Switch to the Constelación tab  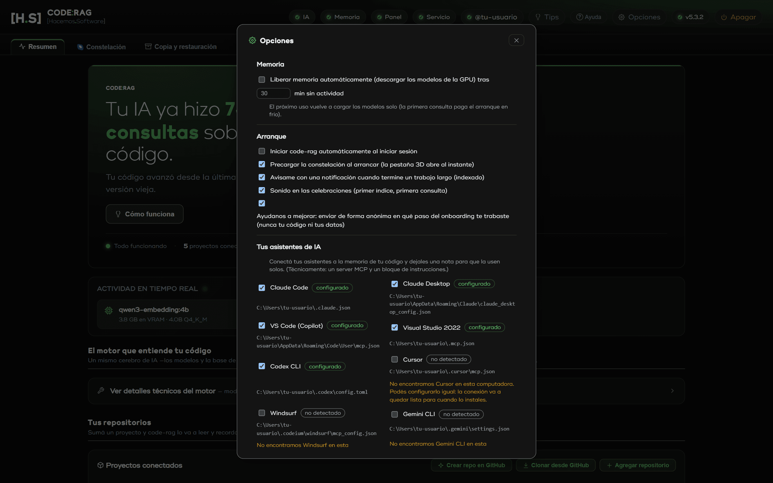[101, 47]
